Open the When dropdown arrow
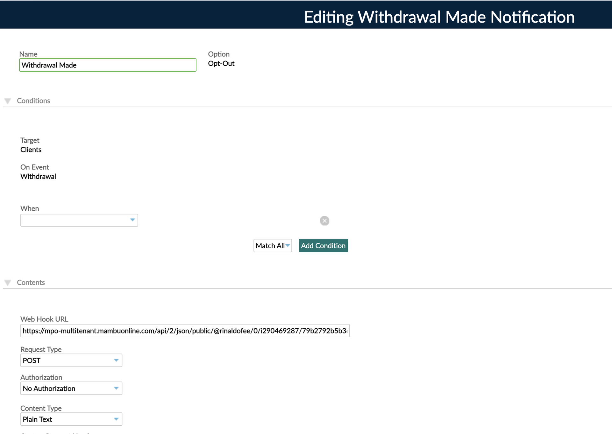This screenshot has width=612, height=434. 132,220
